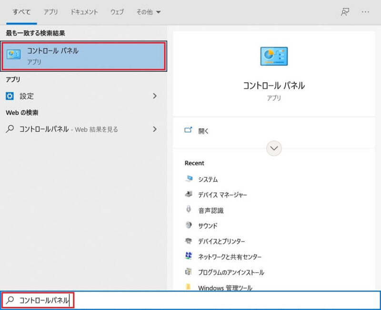This screenshot has width=381, height=310.
Task: Open コントロールパネル Web 結果を見る
Action: [84, 129]
